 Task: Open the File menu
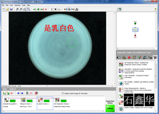click(x=3, y=5)
